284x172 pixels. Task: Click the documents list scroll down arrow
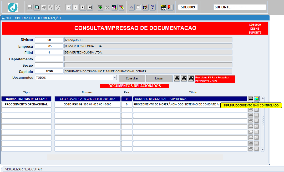[x=262, y=149]
